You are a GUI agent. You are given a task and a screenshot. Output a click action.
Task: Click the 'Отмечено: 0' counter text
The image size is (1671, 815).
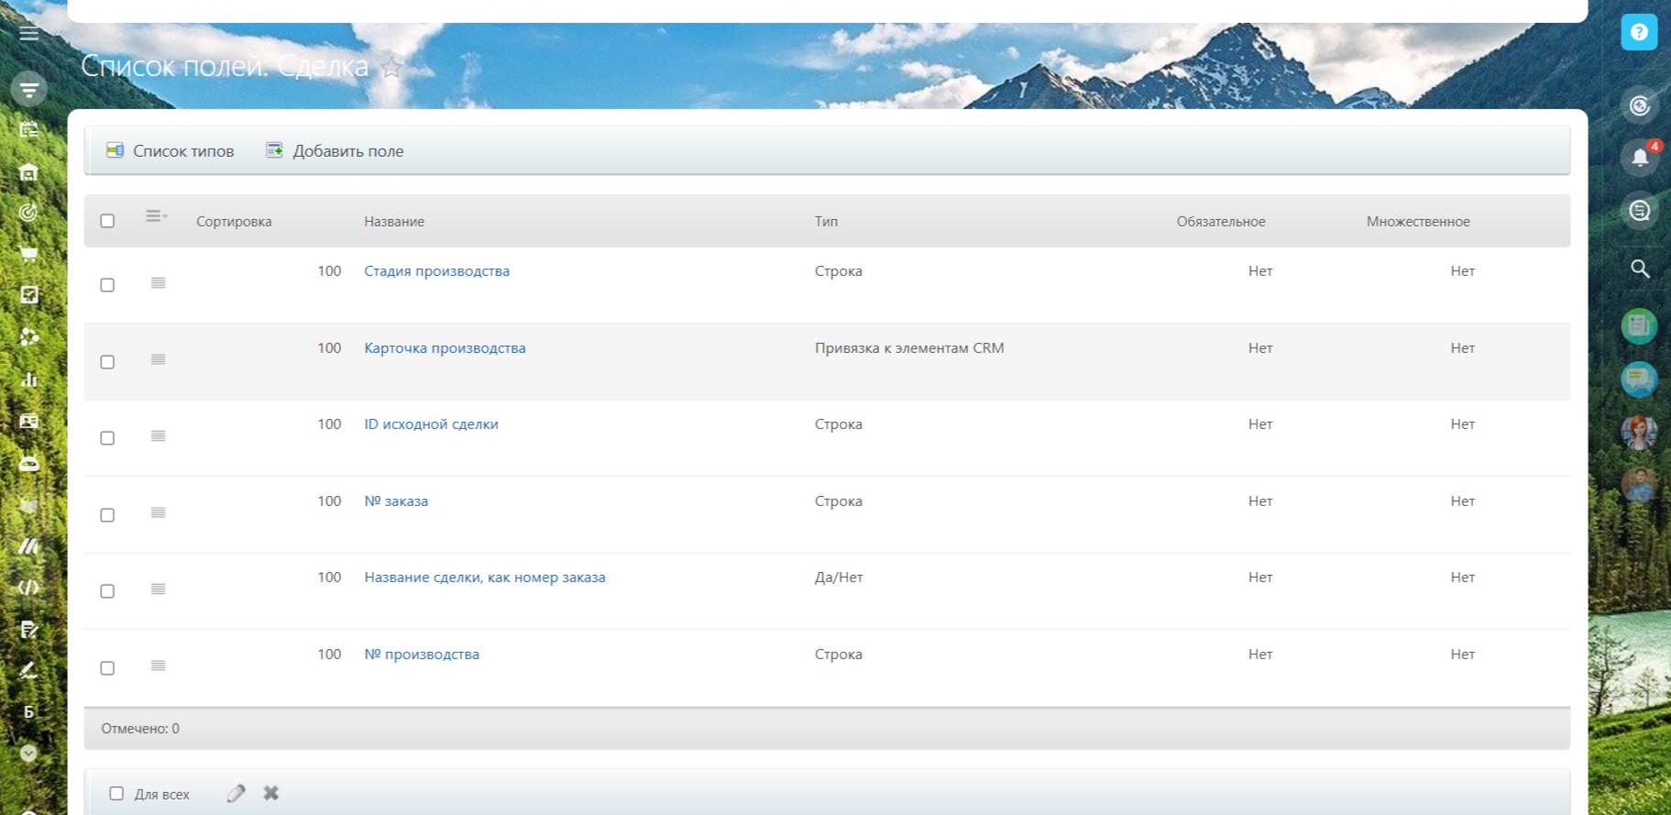(140, 729)
